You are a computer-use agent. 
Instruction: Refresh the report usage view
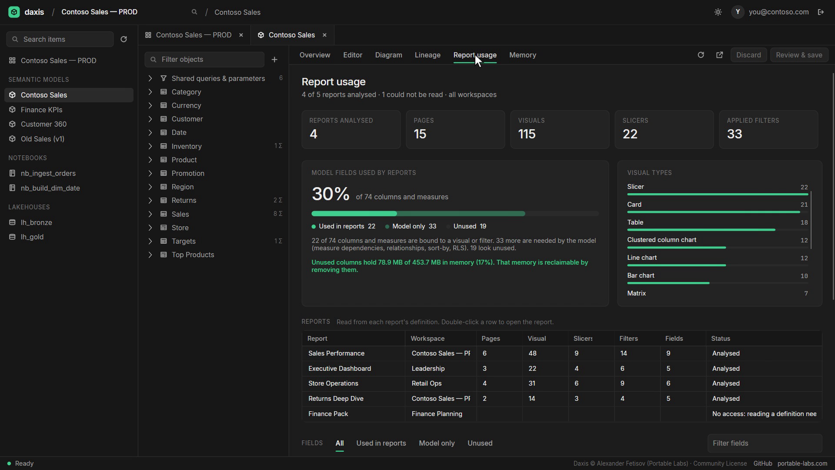[x=701, y=55]
